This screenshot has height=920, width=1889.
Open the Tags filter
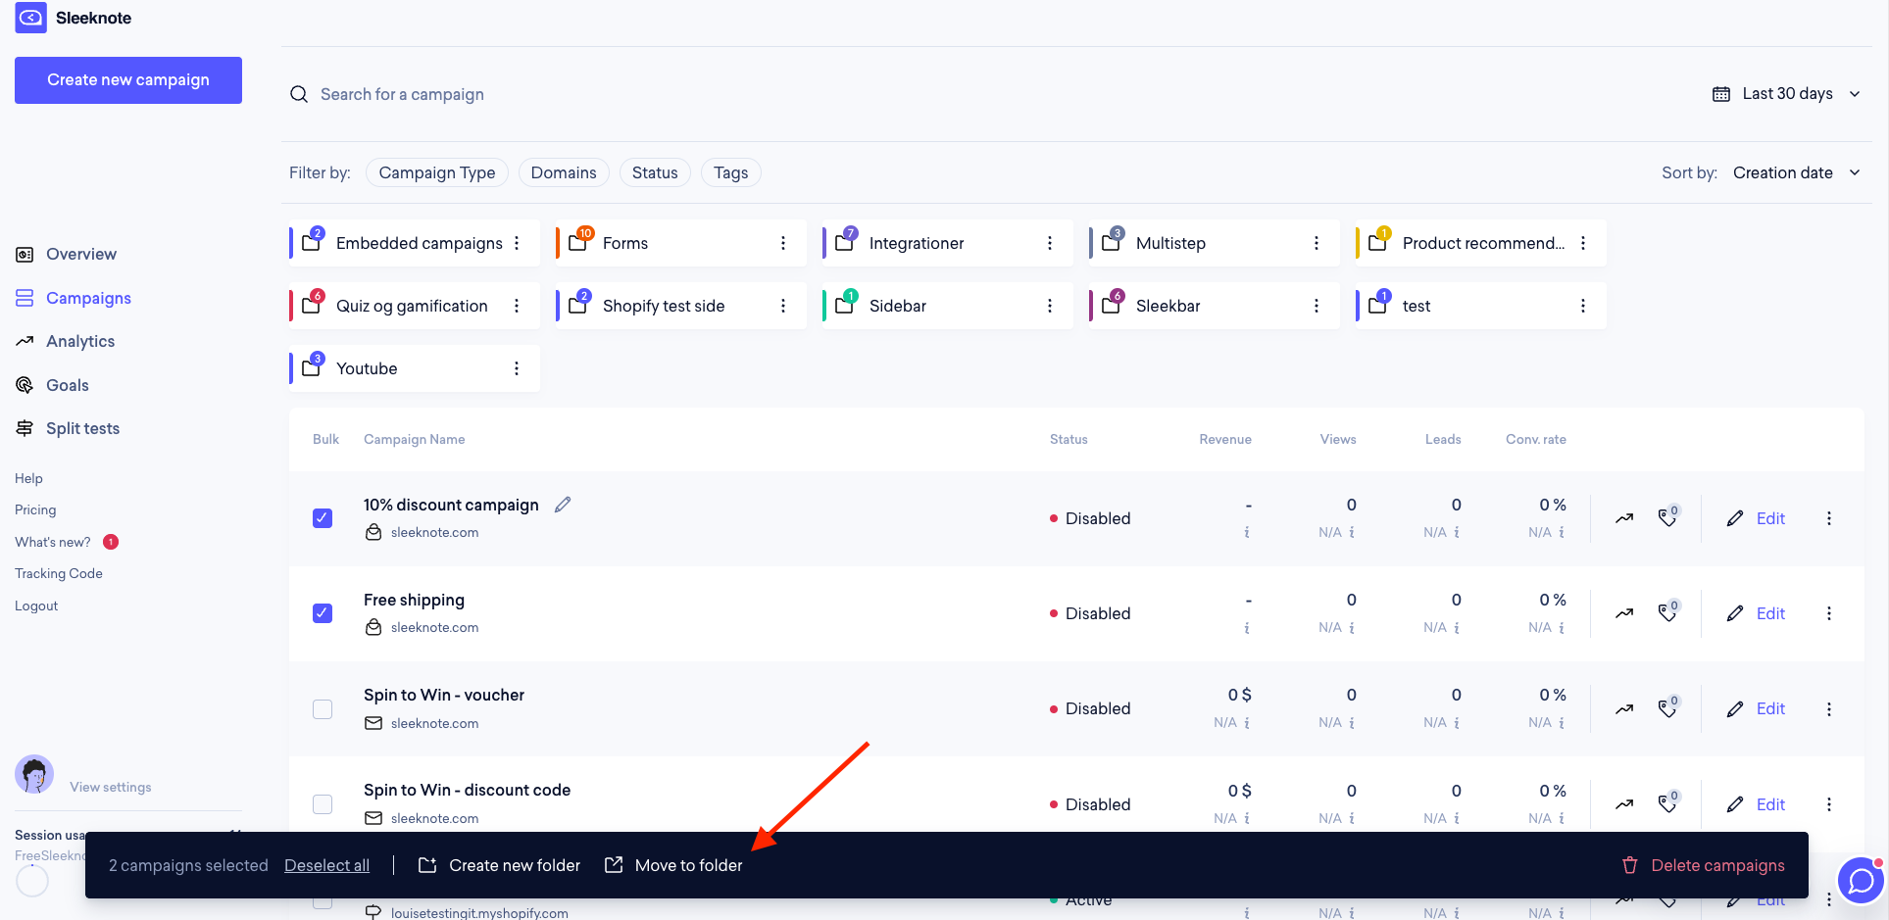coord(731,172)
